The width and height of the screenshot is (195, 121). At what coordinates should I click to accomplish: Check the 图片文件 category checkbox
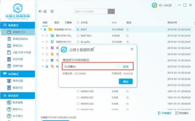[47, 36]
